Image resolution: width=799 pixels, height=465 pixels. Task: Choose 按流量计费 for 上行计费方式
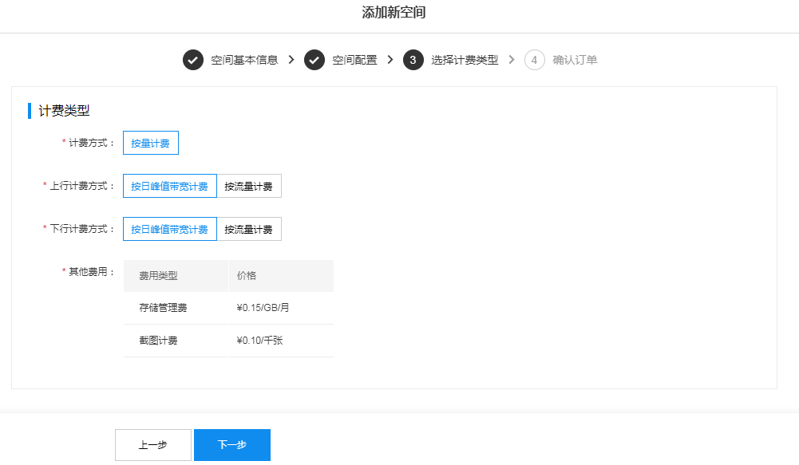[x=249, y=186]
